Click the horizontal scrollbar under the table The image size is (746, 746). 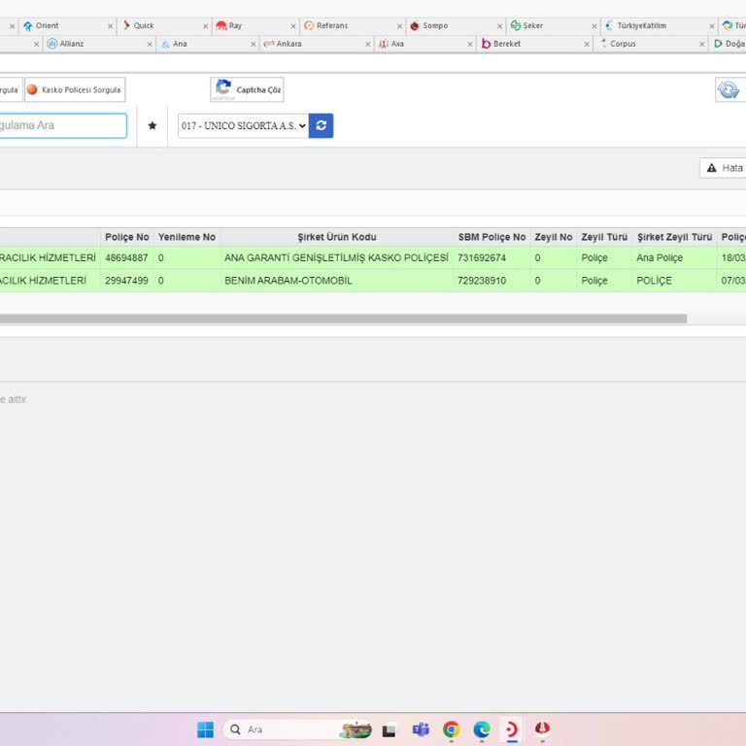(340, 319)
